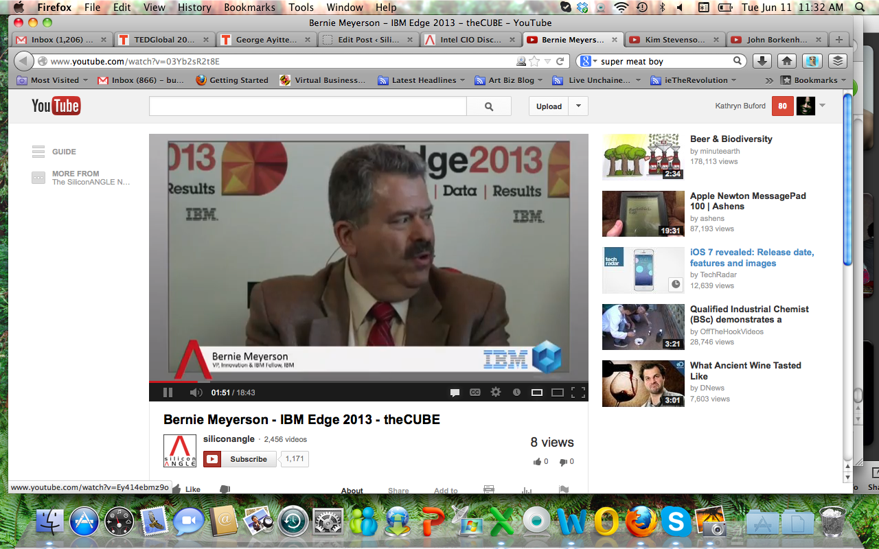
Task: Click the Kathryn Buford avatar thumbnail
Action: tap(806, 106)
